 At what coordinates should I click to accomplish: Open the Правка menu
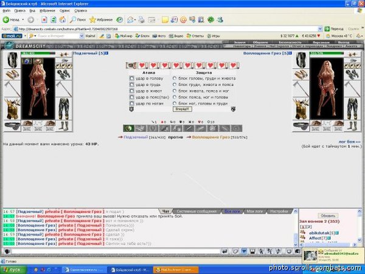coord(20,11)
